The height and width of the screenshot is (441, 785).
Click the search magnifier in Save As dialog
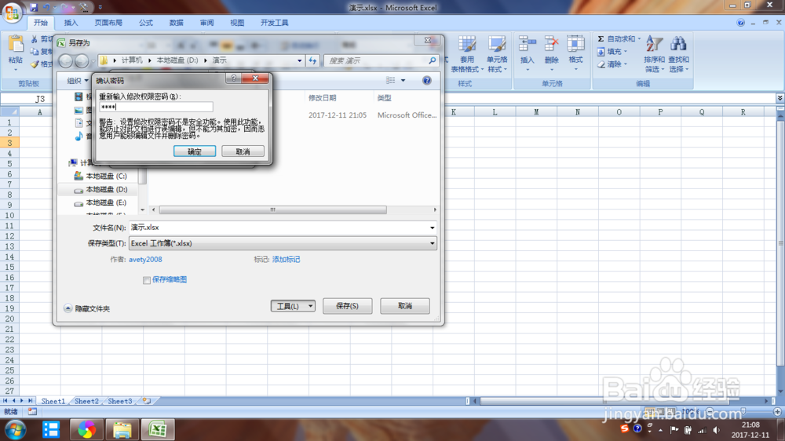[432, 60]
